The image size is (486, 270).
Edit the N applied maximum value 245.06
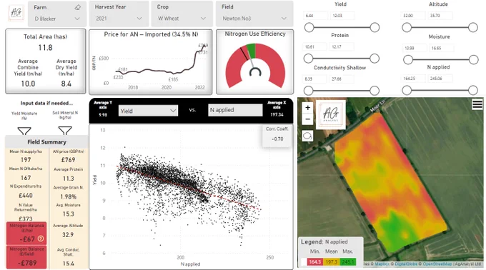tap(441, 79)
